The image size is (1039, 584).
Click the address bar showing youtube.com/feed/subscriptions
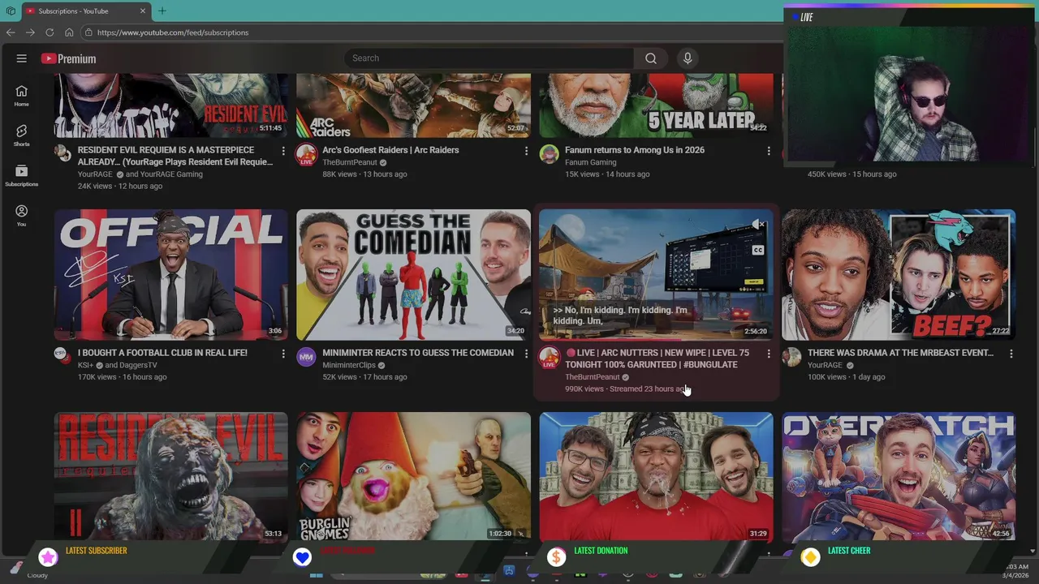pyautogui.click(x=172, y=32)
